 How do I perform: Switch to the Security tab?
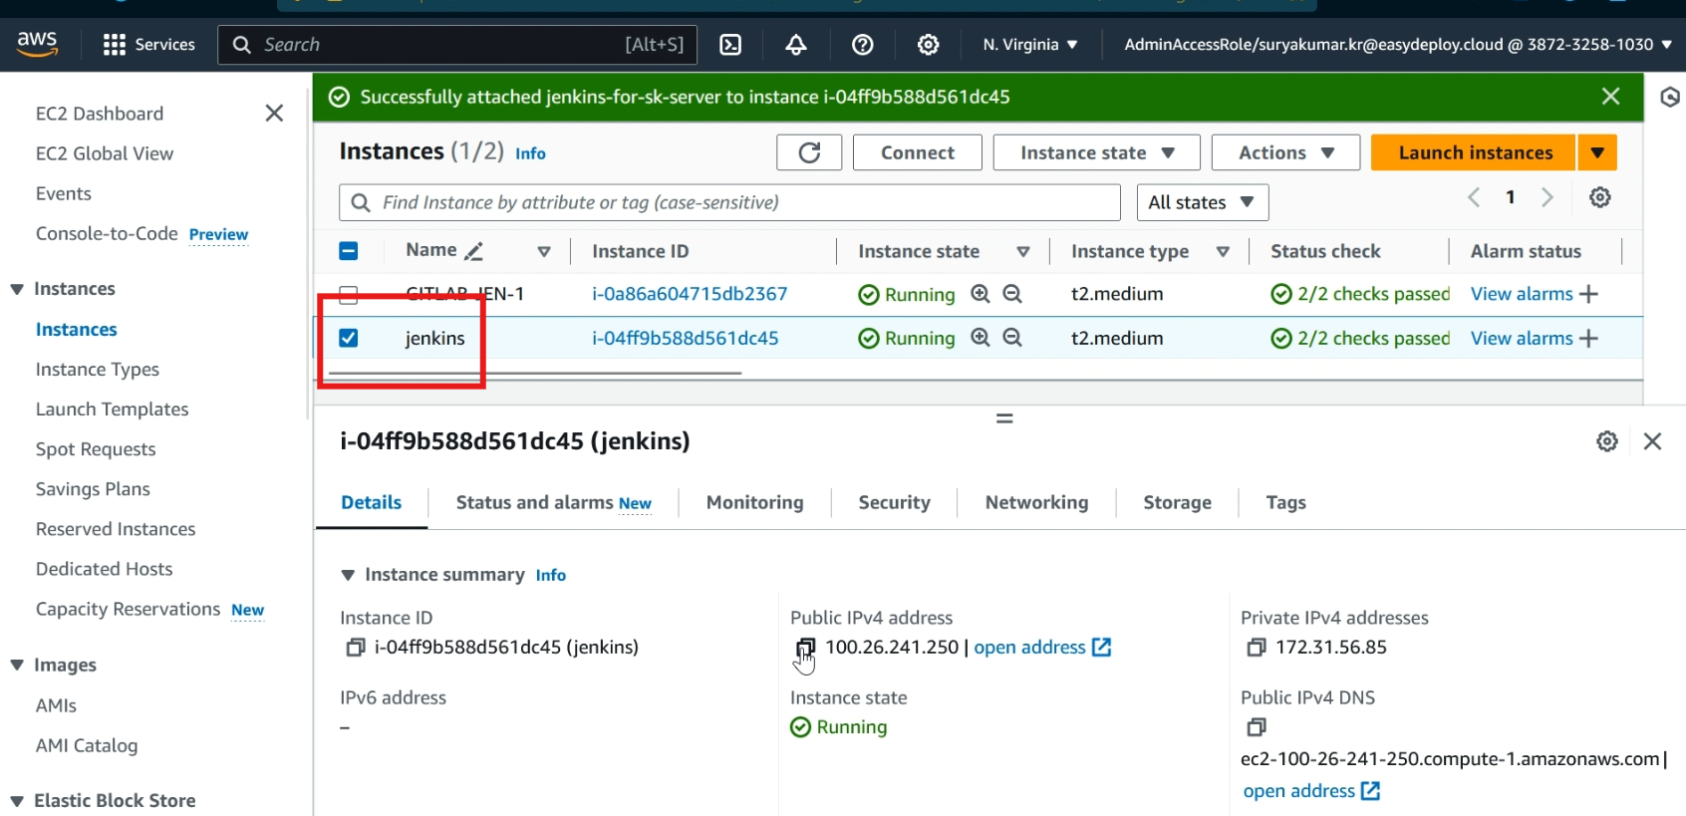point(894,503)
